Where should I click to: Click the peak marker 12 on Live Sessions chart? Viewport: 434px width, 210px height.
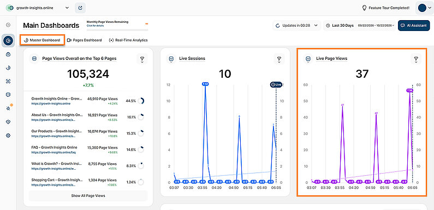[205, 84]
